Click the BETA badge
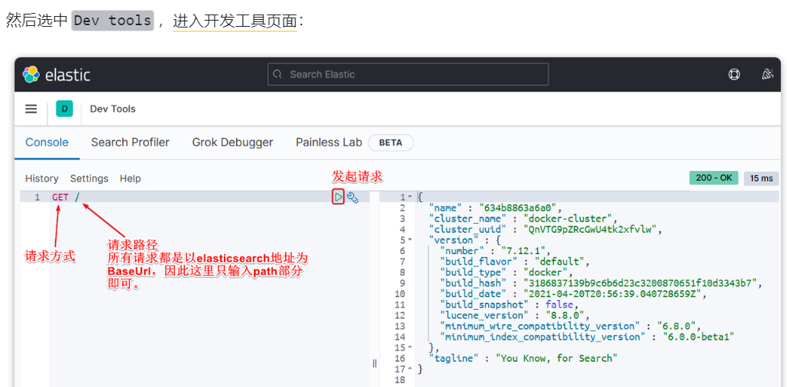 390,143
